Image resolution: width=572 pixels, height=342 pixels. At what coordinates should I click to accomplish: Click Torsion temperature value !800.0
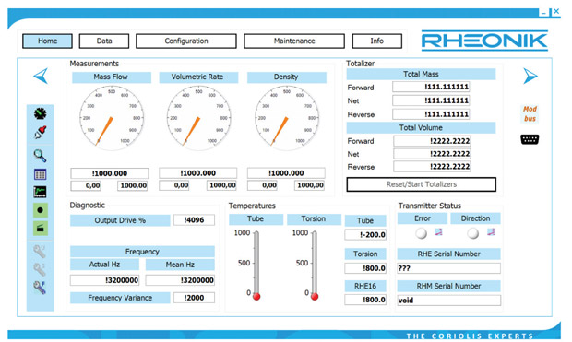coord(365,268)
